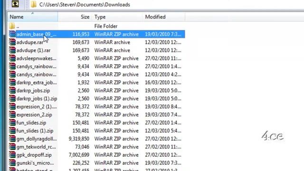Click the File Folder type label
This screenshot has height=171, width=304.
tap(106, 26)
